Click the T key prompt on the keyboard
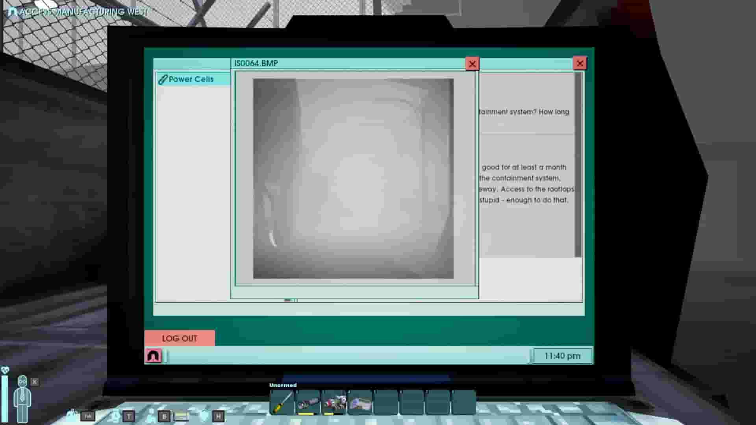Viewport: 756px width, 425px height. [128, 415]
